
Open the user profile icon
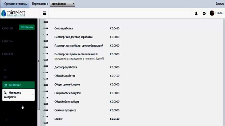(196, 13)
